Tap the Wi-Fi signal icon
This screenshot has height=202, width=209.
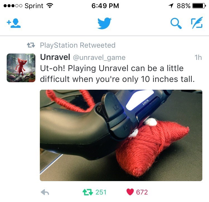click(x=50, y=6)
